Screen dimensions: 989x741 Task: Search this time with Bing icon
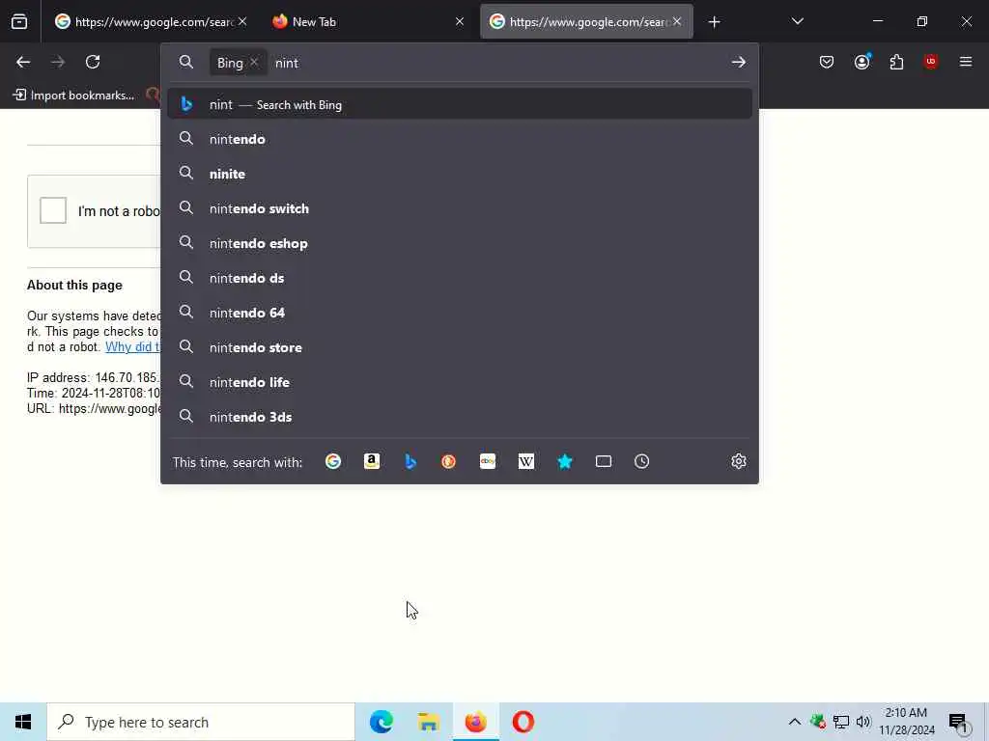click(410, 461)
